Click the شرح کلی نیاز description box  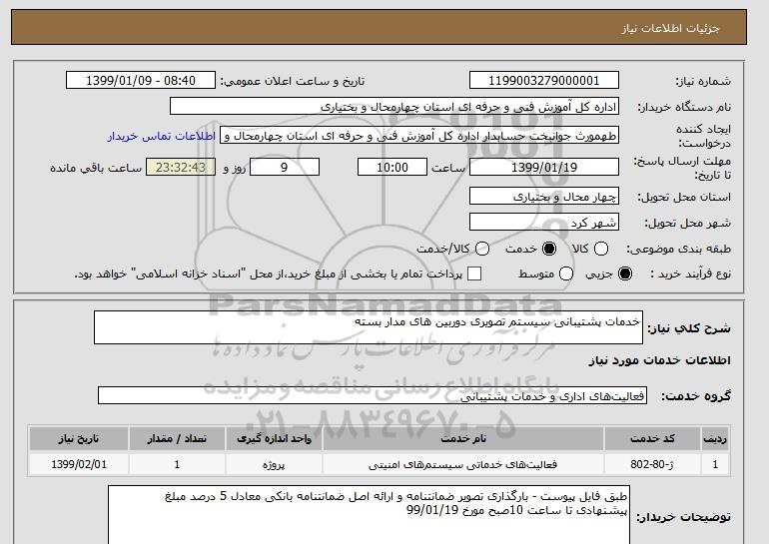click(369, 327)
